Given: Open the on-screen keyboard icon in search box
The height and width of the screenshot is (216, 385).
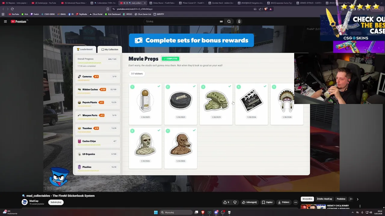Looking at the screenshot, I should pyautogui.click(x=221, y=21).
